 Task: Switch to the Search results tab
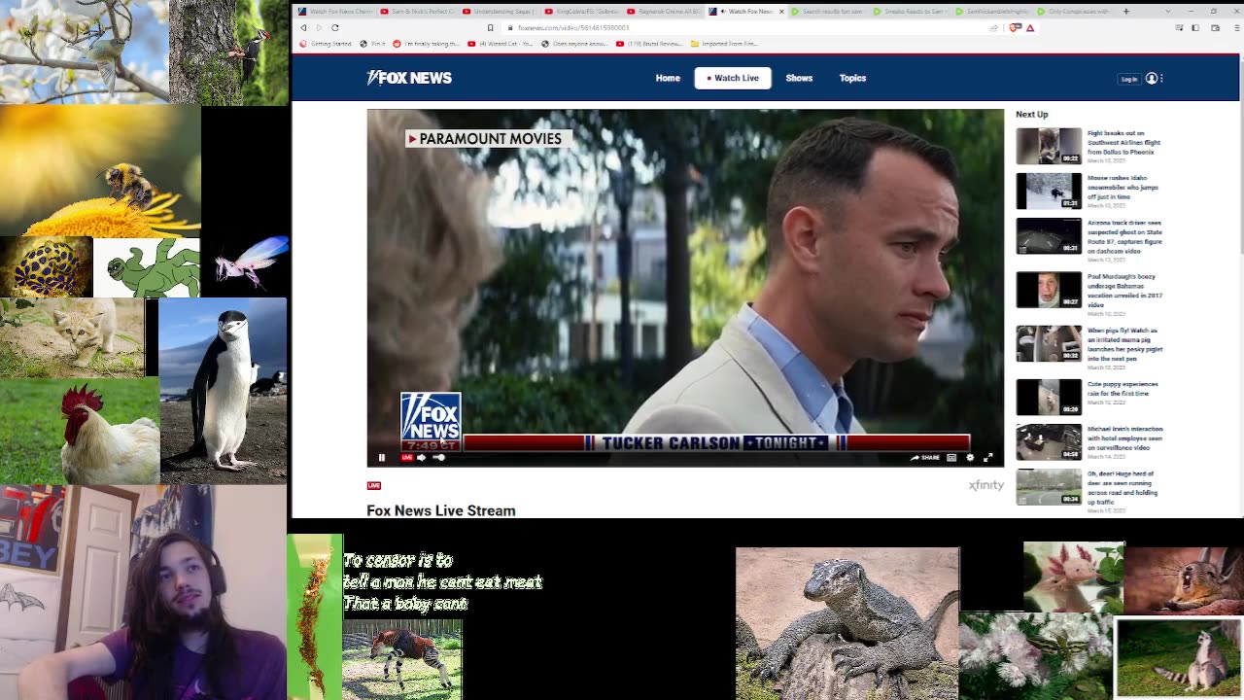pos(828,12)
